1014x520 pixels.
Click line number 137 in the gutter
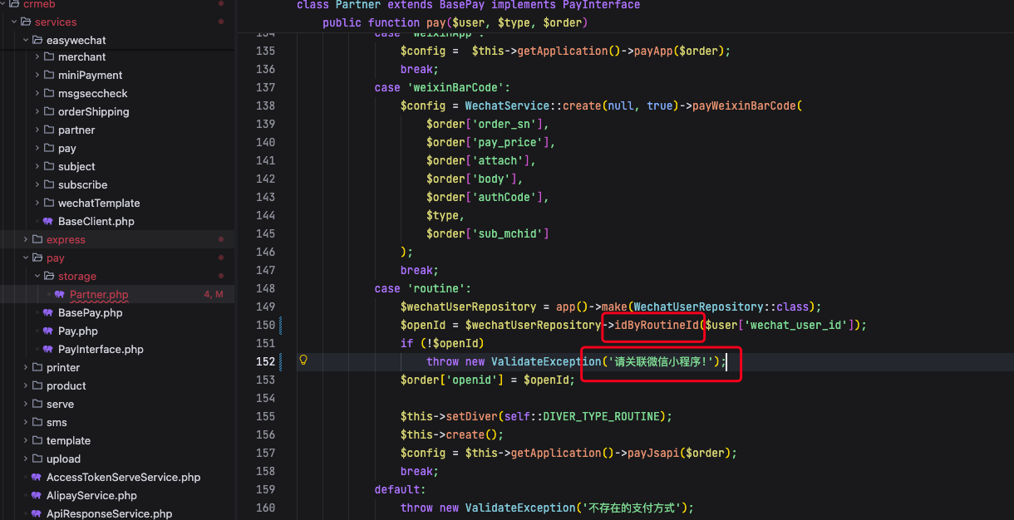(x=265, y=87)
